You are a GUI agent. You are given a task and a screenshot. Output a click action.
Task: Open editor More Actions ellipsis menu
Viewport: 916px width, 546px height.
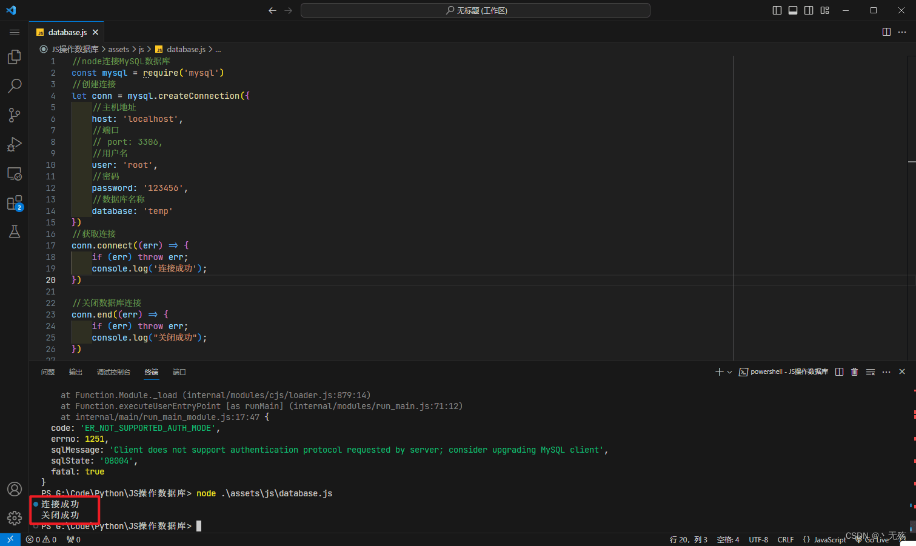point(902,32)
